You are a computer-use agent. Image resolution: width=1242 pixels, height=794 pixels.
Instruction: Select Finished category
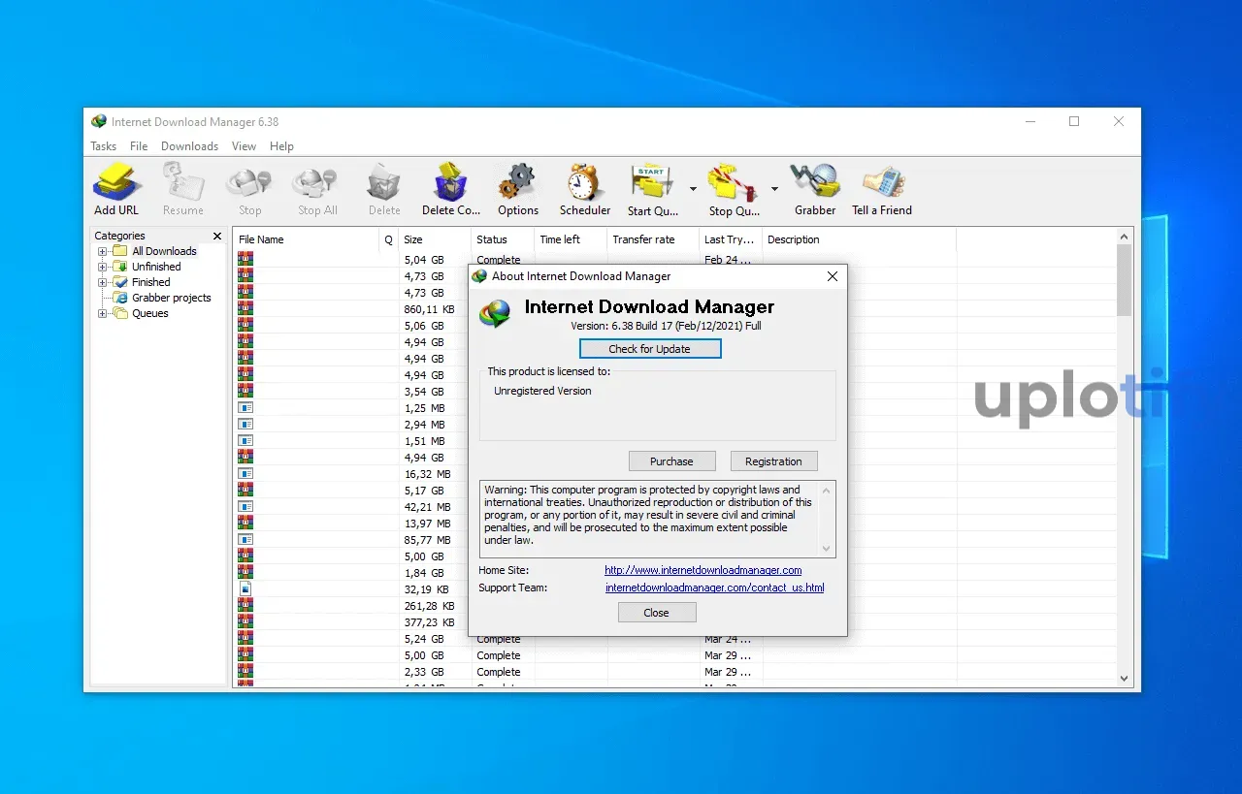tap(151, 282)
